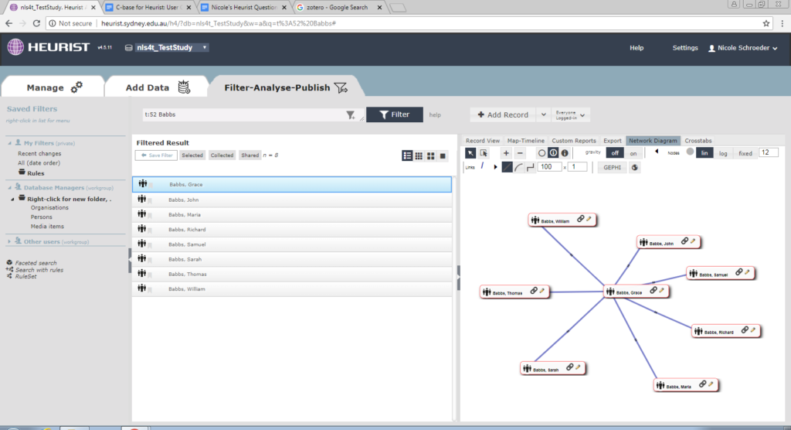Open the Manage tab
This screenshot has height=430, width=791.
click(54, 87)
